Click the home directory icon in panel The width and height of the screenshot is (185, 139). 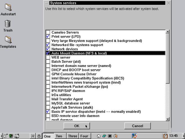[x=99, y=136]
